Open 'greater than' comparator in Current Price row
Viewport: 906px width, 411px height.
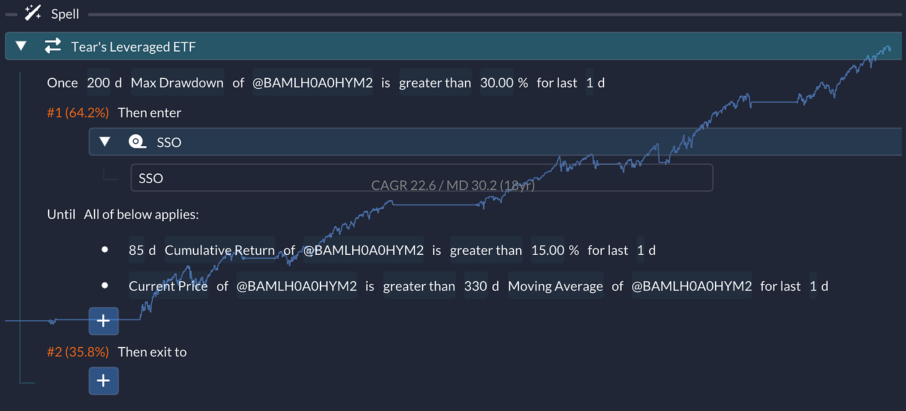419,286
